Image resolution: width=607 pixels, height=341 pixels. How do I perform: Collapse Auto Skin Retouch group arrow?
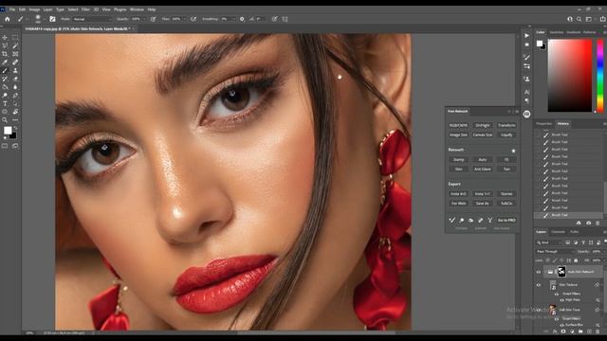(545, 272)
